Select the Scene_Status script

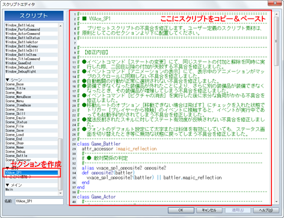pos(31,122)
